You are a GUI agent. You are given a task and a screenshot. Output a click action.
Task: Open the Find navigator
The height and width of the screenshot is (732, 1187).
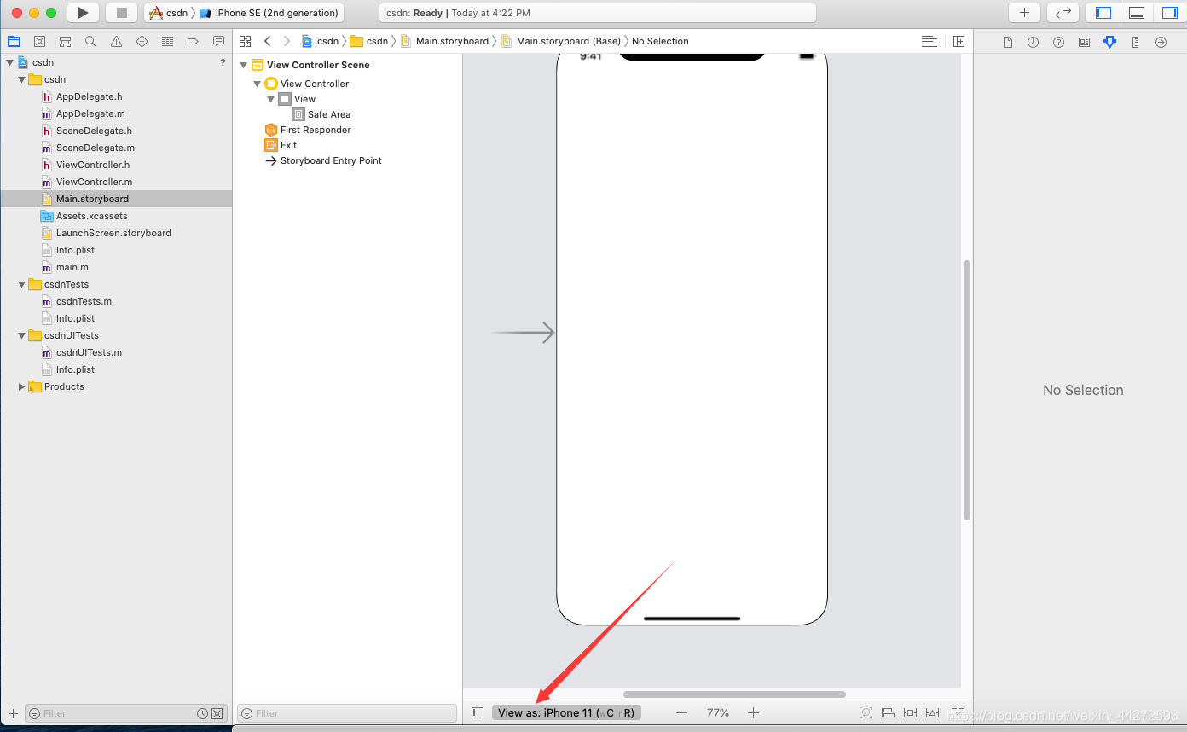90,41
